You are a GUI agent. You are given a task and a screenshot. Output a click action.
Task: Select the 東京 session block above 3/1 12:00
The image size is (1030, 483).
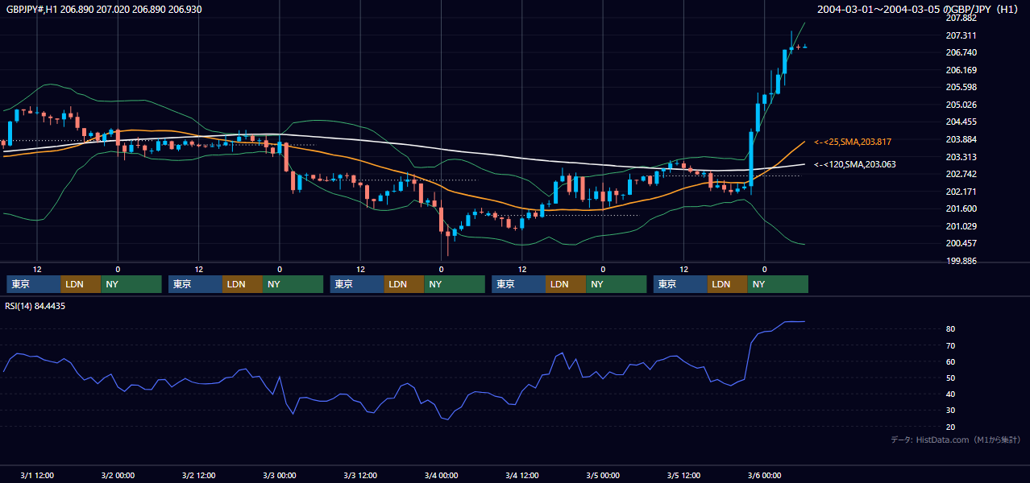[x=34, y=284]
